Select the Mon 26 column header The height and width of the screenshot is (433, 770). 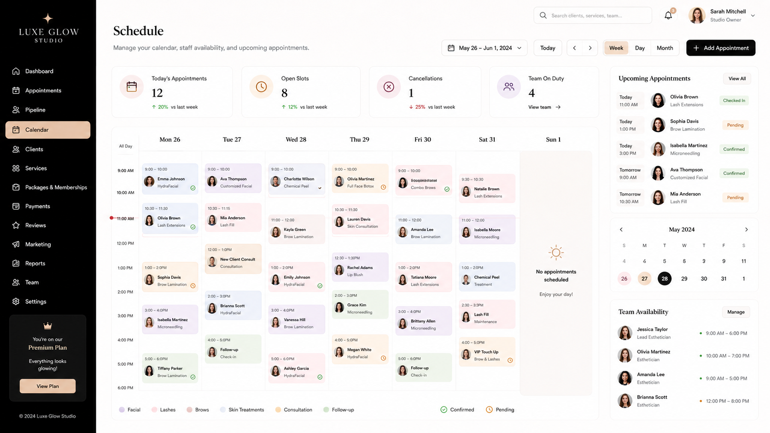pos(170,139)
